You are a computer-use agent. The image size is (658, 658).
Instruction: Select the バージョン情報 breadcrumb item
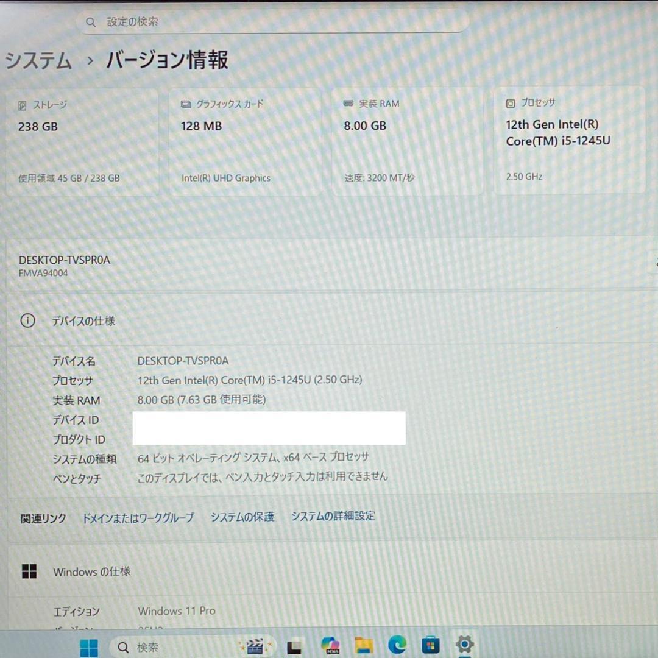pos(166,60)
